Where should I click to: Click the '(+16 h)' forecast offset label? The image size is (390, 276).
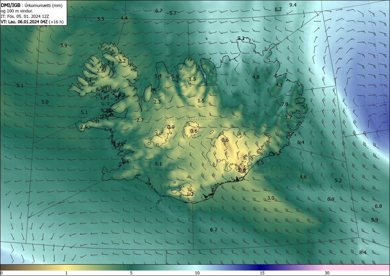tap(56, 22)
